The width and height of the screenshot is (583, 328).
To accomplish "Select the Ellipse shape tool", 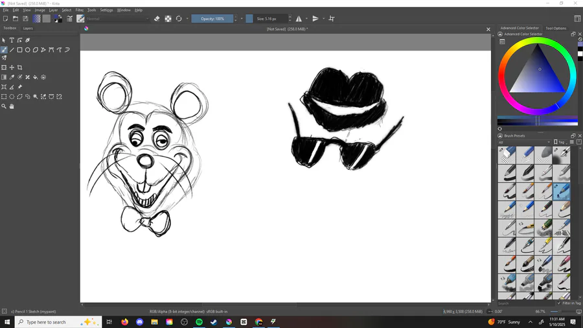I will coord(27,50).
